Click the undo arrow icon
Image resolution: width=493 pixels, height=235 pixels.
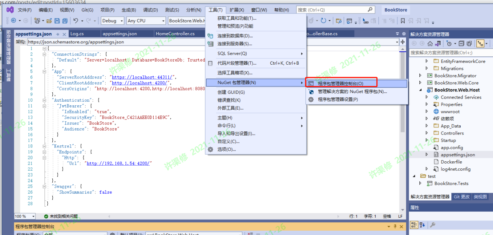click(x=76, y=21)
